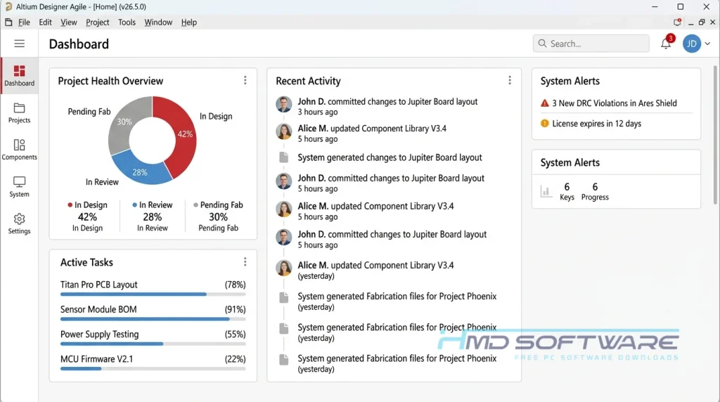Image resolution: width=720 pixels, height=402 pixels.
Task: Open the Tools menu
Action: click(x=127, y=22)
